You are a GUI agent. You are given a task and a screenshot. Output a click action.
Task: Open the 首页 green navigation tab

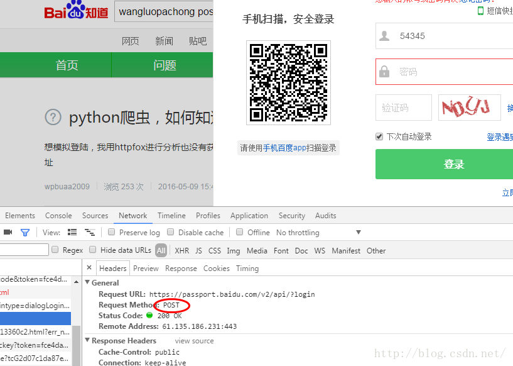(x=67, y=65)
